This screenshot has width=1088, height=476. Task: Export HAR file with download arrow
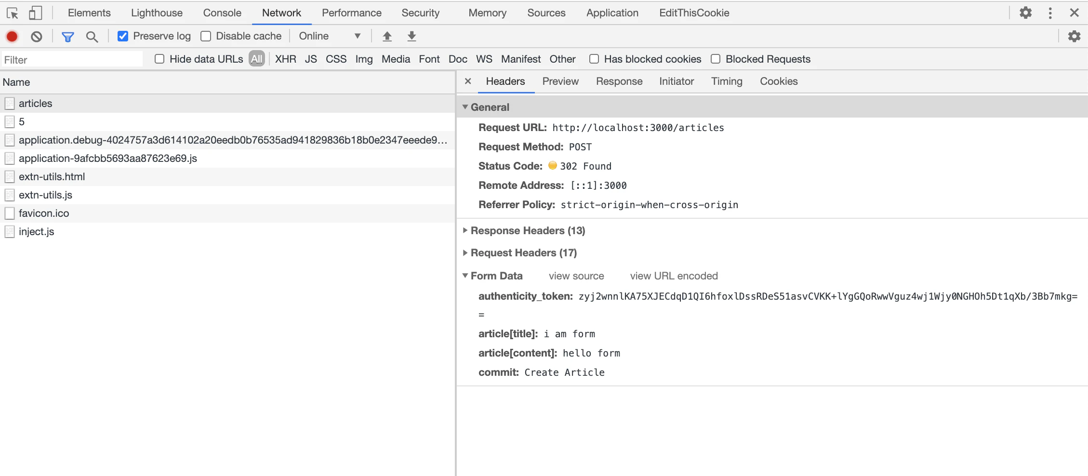(x=411, y=36)
